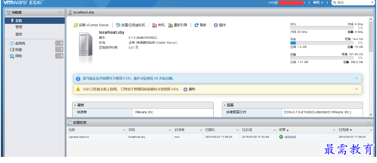This screenshot has width=377, height=163.
Task: Click the Recent Tasks panel icon
Action: pos(70,123)
